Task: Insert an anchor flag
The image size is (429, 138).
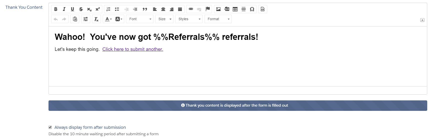Action: click(208, 9)
